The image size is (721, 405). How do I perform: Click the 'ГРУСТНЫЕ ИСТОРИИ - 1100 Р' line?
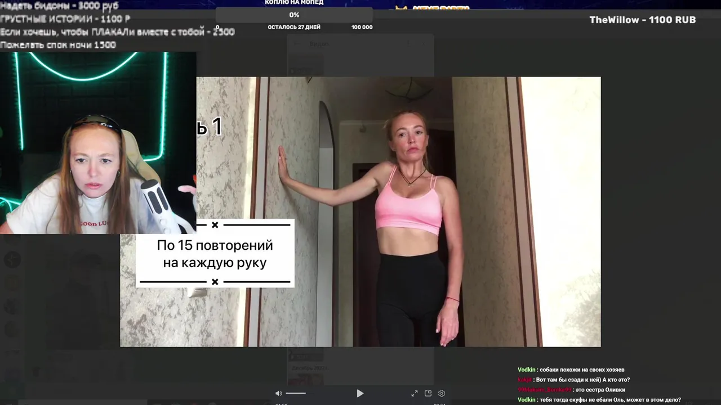coord(65,19)
